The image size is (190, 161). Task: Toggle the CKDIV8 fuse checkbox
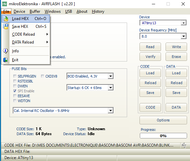tap(42, 76)
